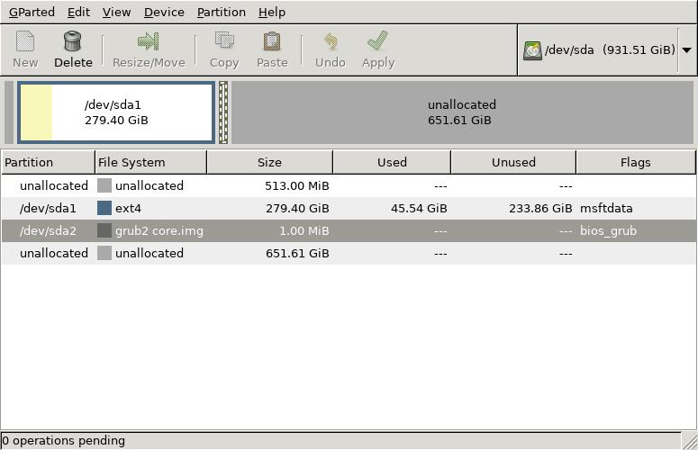
Task: Click the 651.61 GiB size cell in table
Action: 297,253
